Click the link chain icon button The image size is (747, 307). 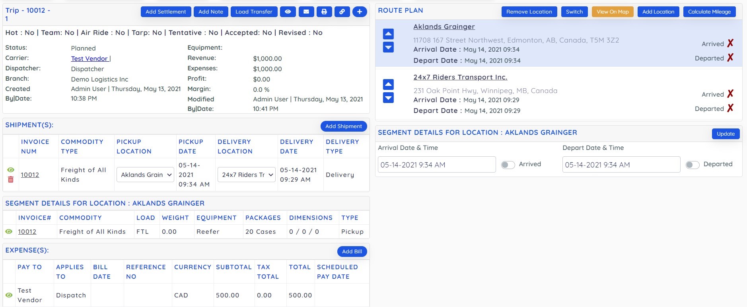(x=342, y=12)
